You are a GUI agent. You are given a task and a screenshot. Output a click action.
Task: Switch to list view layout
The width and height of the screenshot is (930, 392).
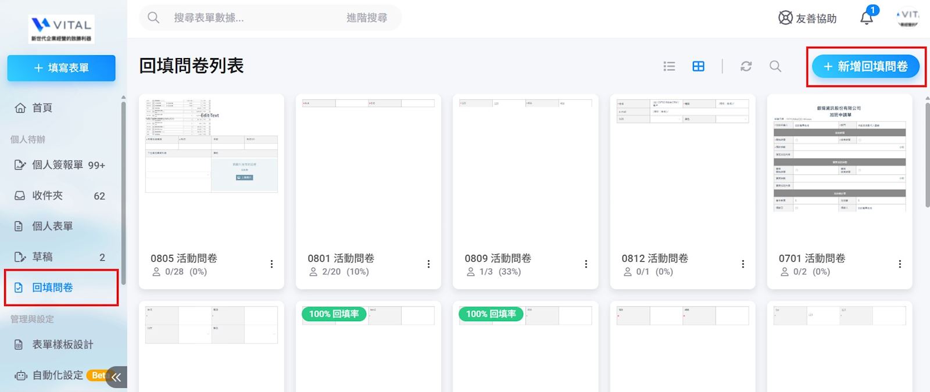[669, 66]
